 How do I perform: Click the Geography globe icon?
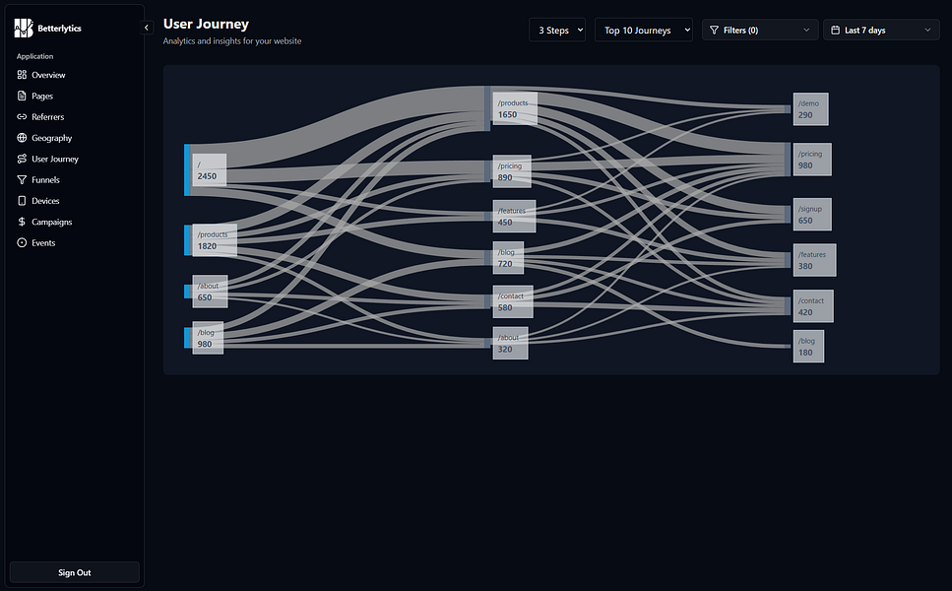(x=22, y=138)
